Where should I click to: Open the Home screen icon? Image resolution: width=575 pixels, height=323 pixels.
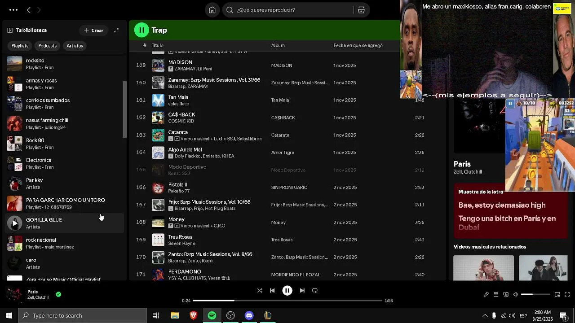pos(212,10)
